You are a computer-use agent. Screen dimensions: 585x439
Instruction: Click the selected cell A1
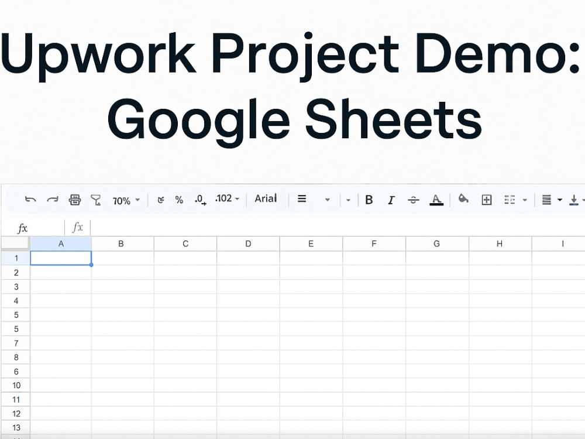pyautogui.click(x=61, y=258)
